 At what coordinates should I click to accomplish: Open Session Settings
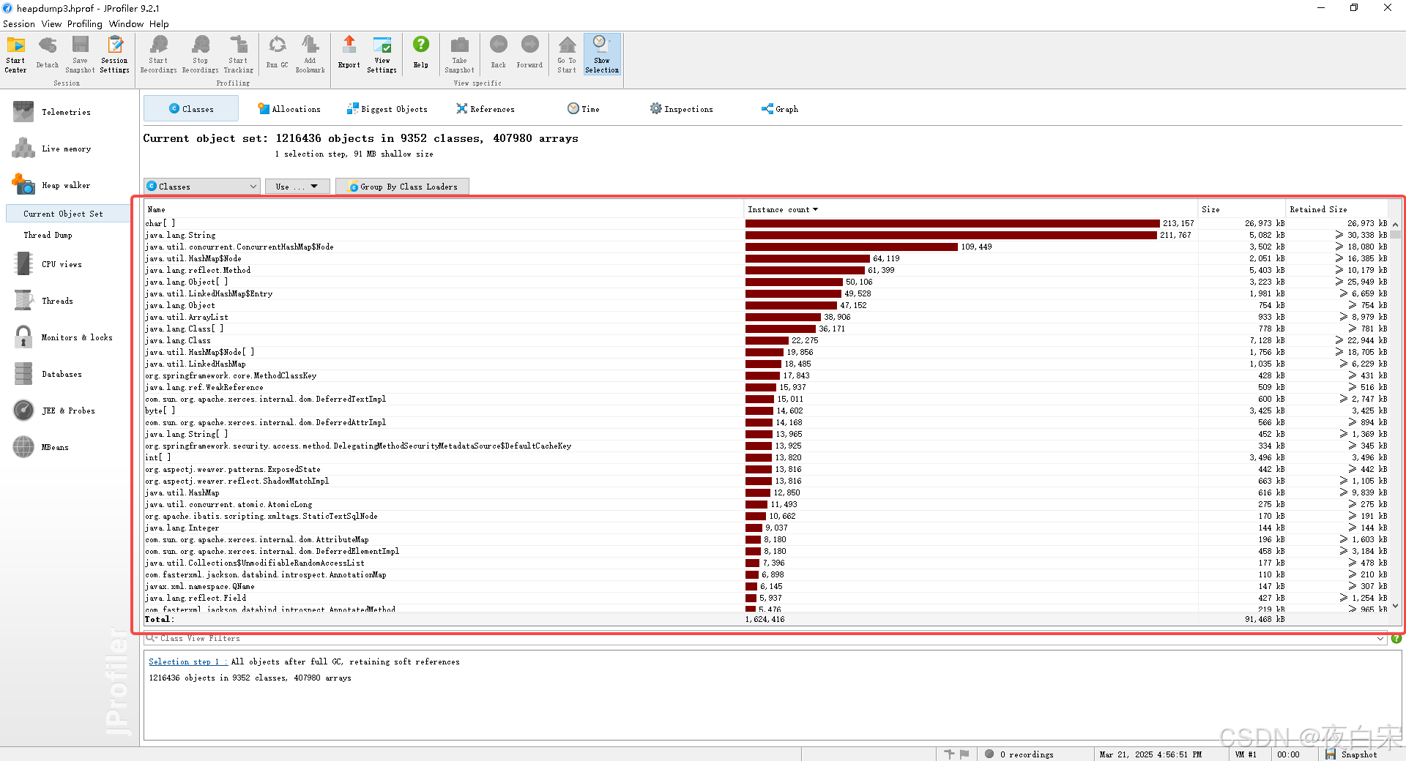coord(114,54)
